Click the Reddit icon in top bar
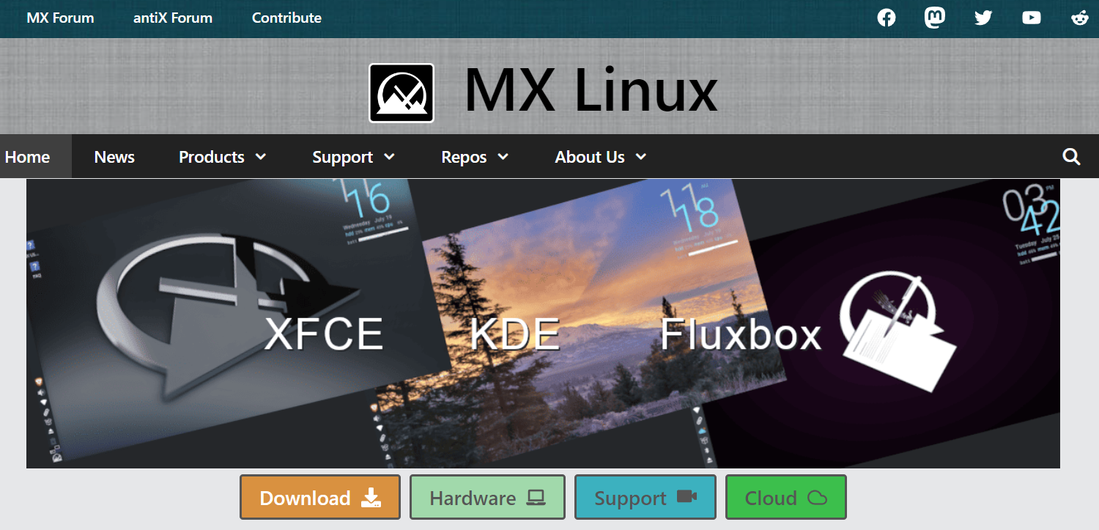Screen dimensions: 1099x530 click(1080, 18)
